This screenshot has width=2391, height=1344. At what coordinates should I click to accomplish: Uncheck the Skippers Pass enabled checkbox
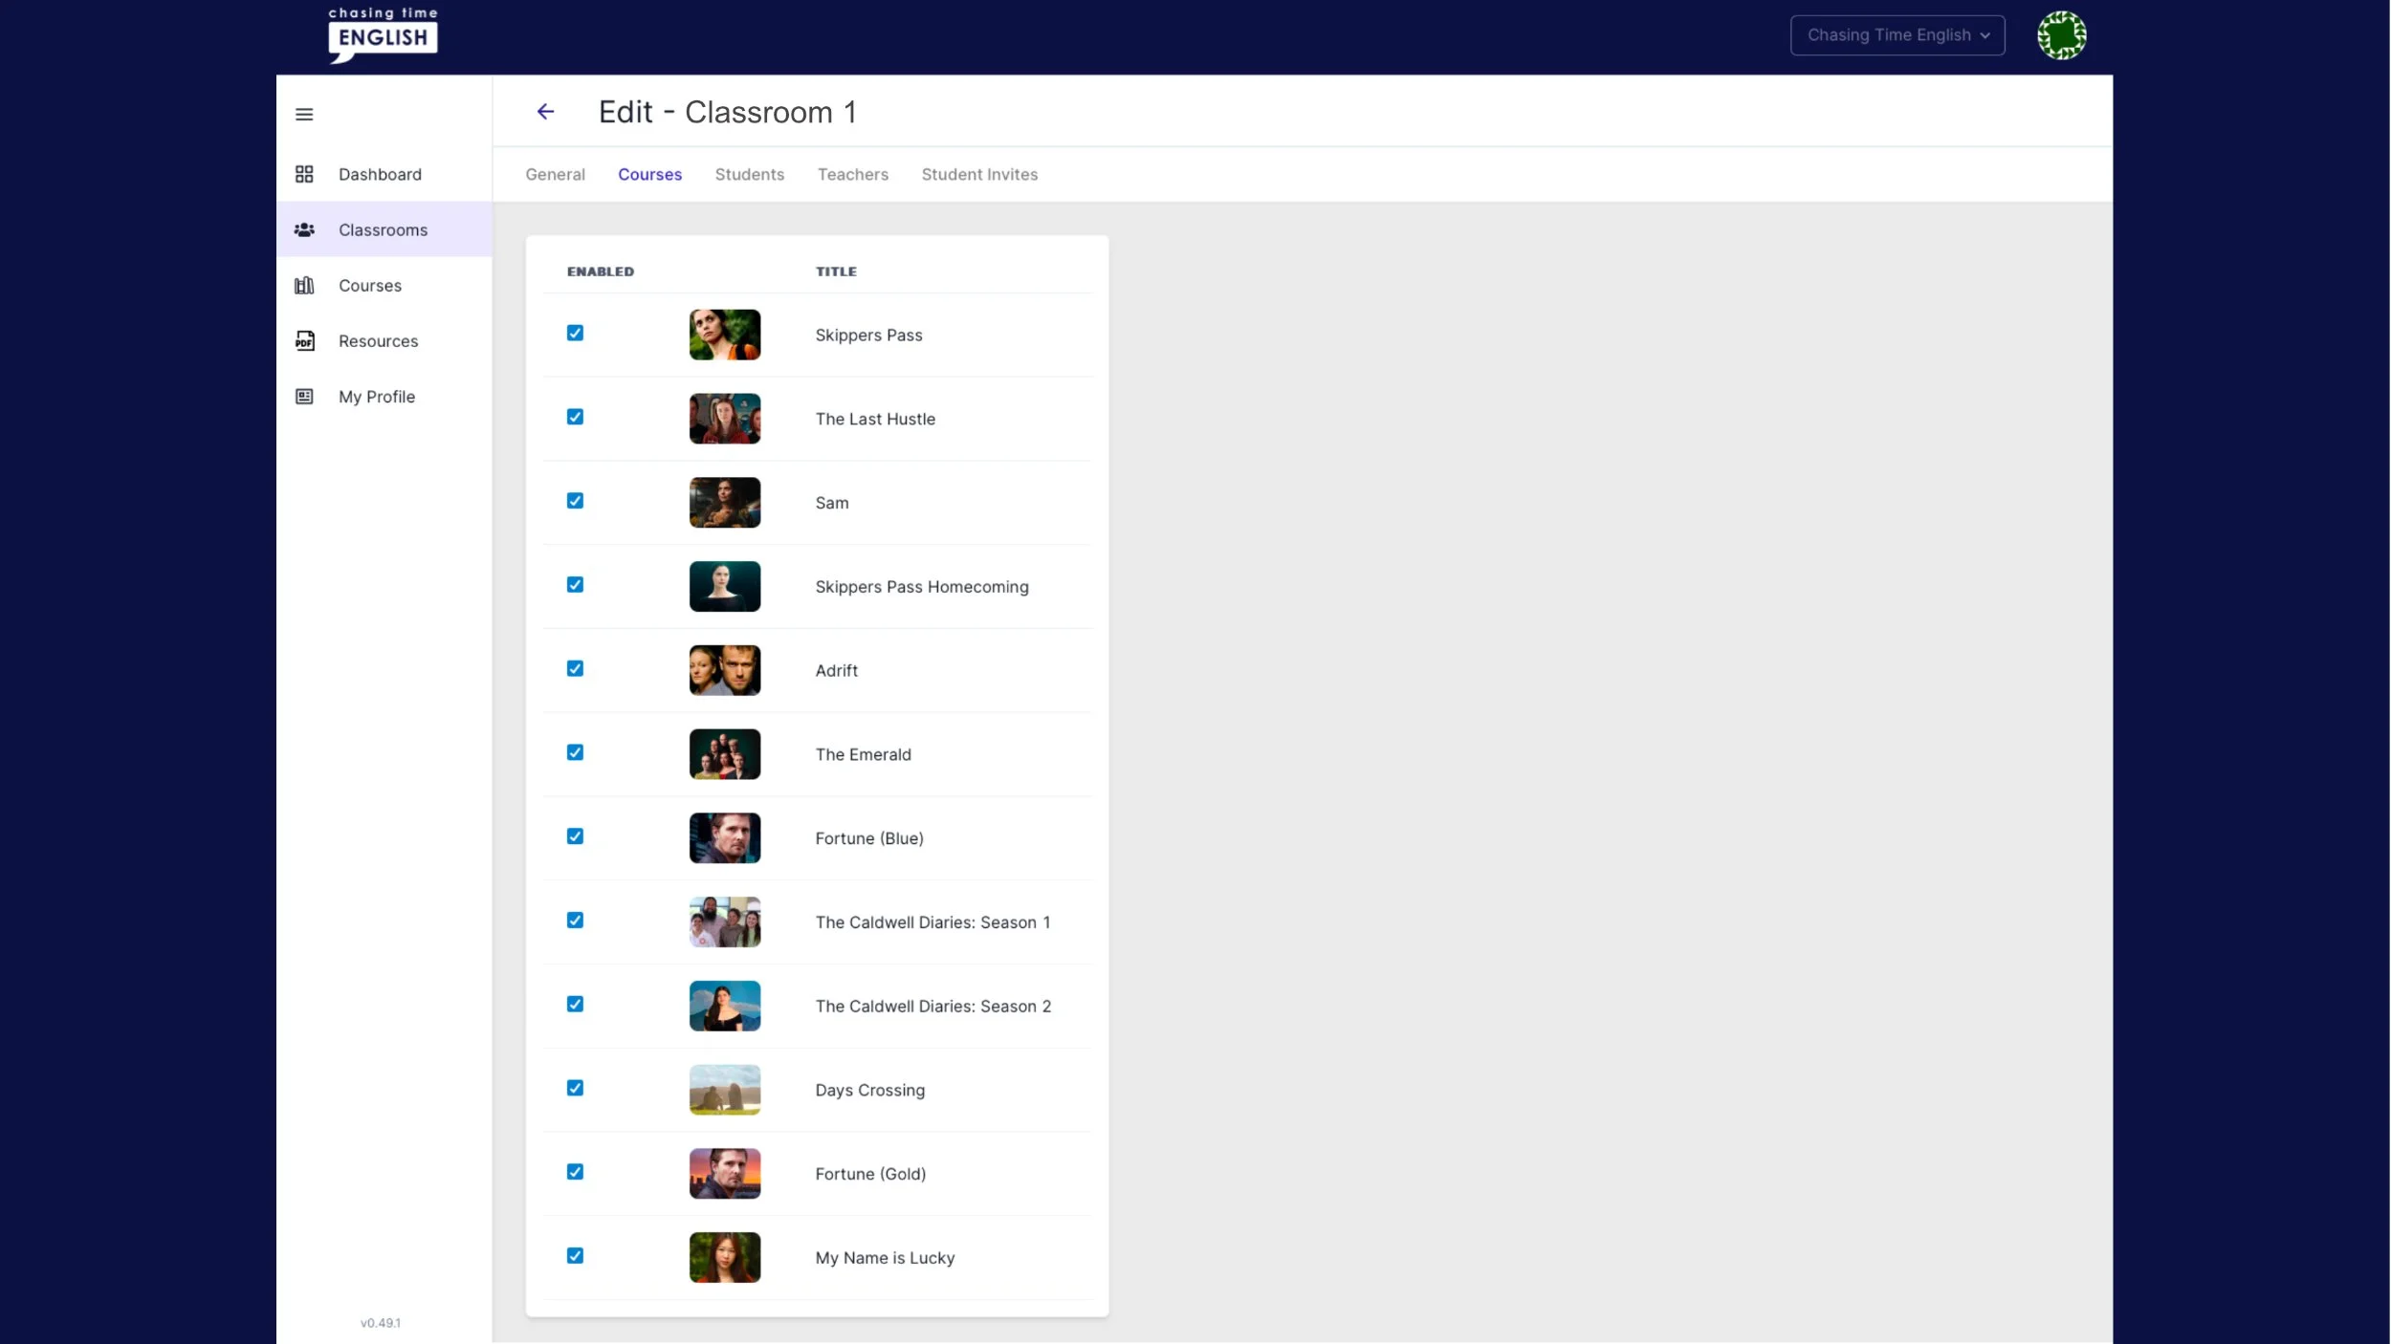pyautogui.click(x=575, y=333)
